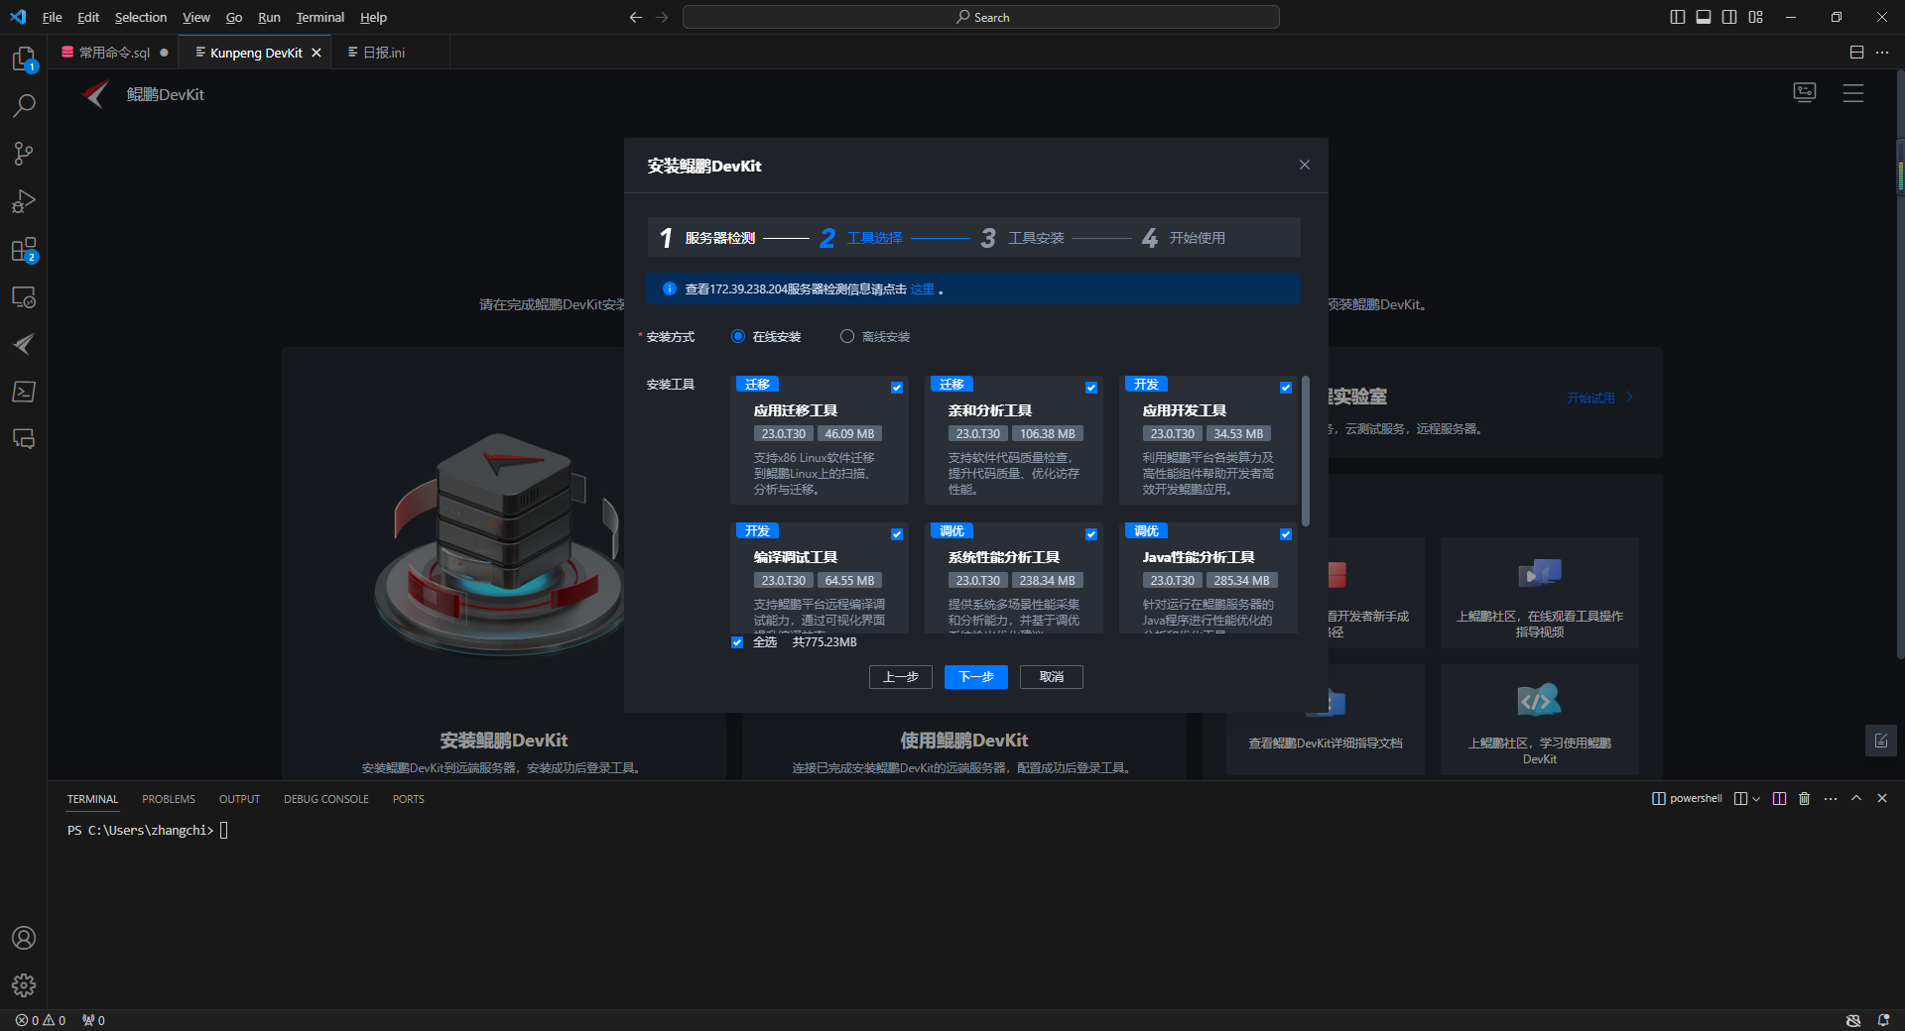Open the Kunpeng DevKit sidebar icon
1905x1031 pixels.
(24, 344)
